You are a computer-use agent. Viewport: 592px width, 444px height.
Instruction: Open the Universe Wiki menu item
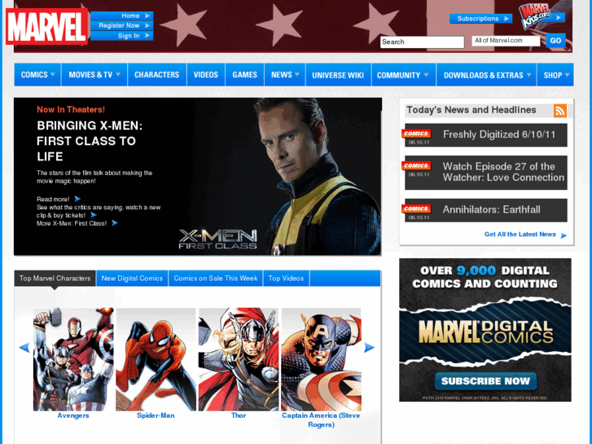[338, 75]
